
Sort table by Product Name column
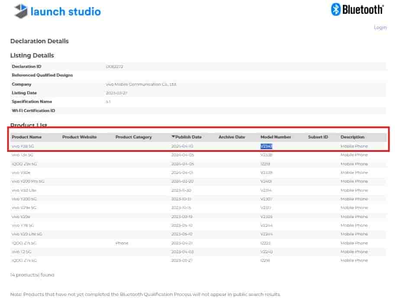pos(26,137)
